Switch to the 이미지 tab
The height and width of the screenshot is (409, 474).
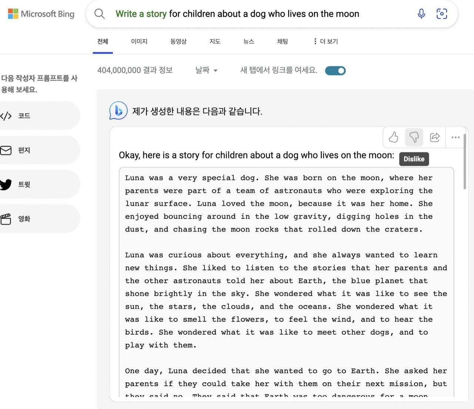click(x=139, y=41)
